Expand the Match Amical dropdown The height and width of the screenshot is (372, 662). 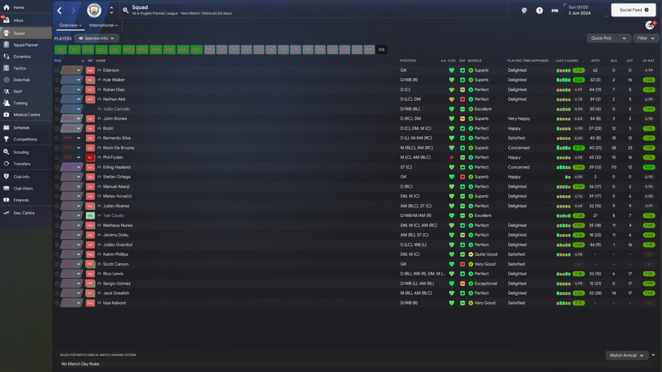627,355
